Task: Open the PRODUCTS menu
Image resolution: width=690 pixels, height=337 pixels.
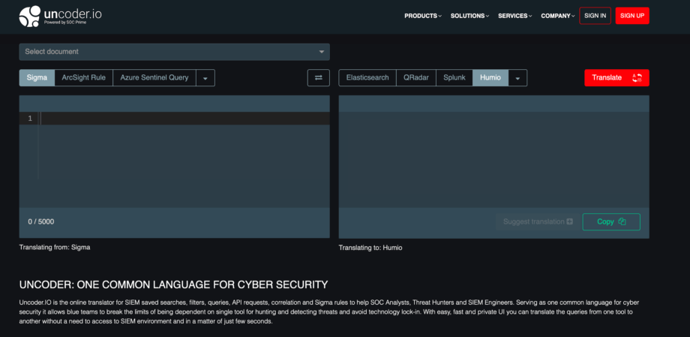Action: tap(422, 16)
